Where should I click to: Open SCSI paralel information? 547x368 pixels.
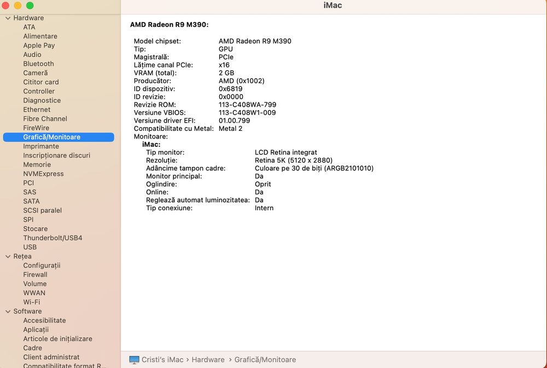pyautogui.click(x=42, y=210)
